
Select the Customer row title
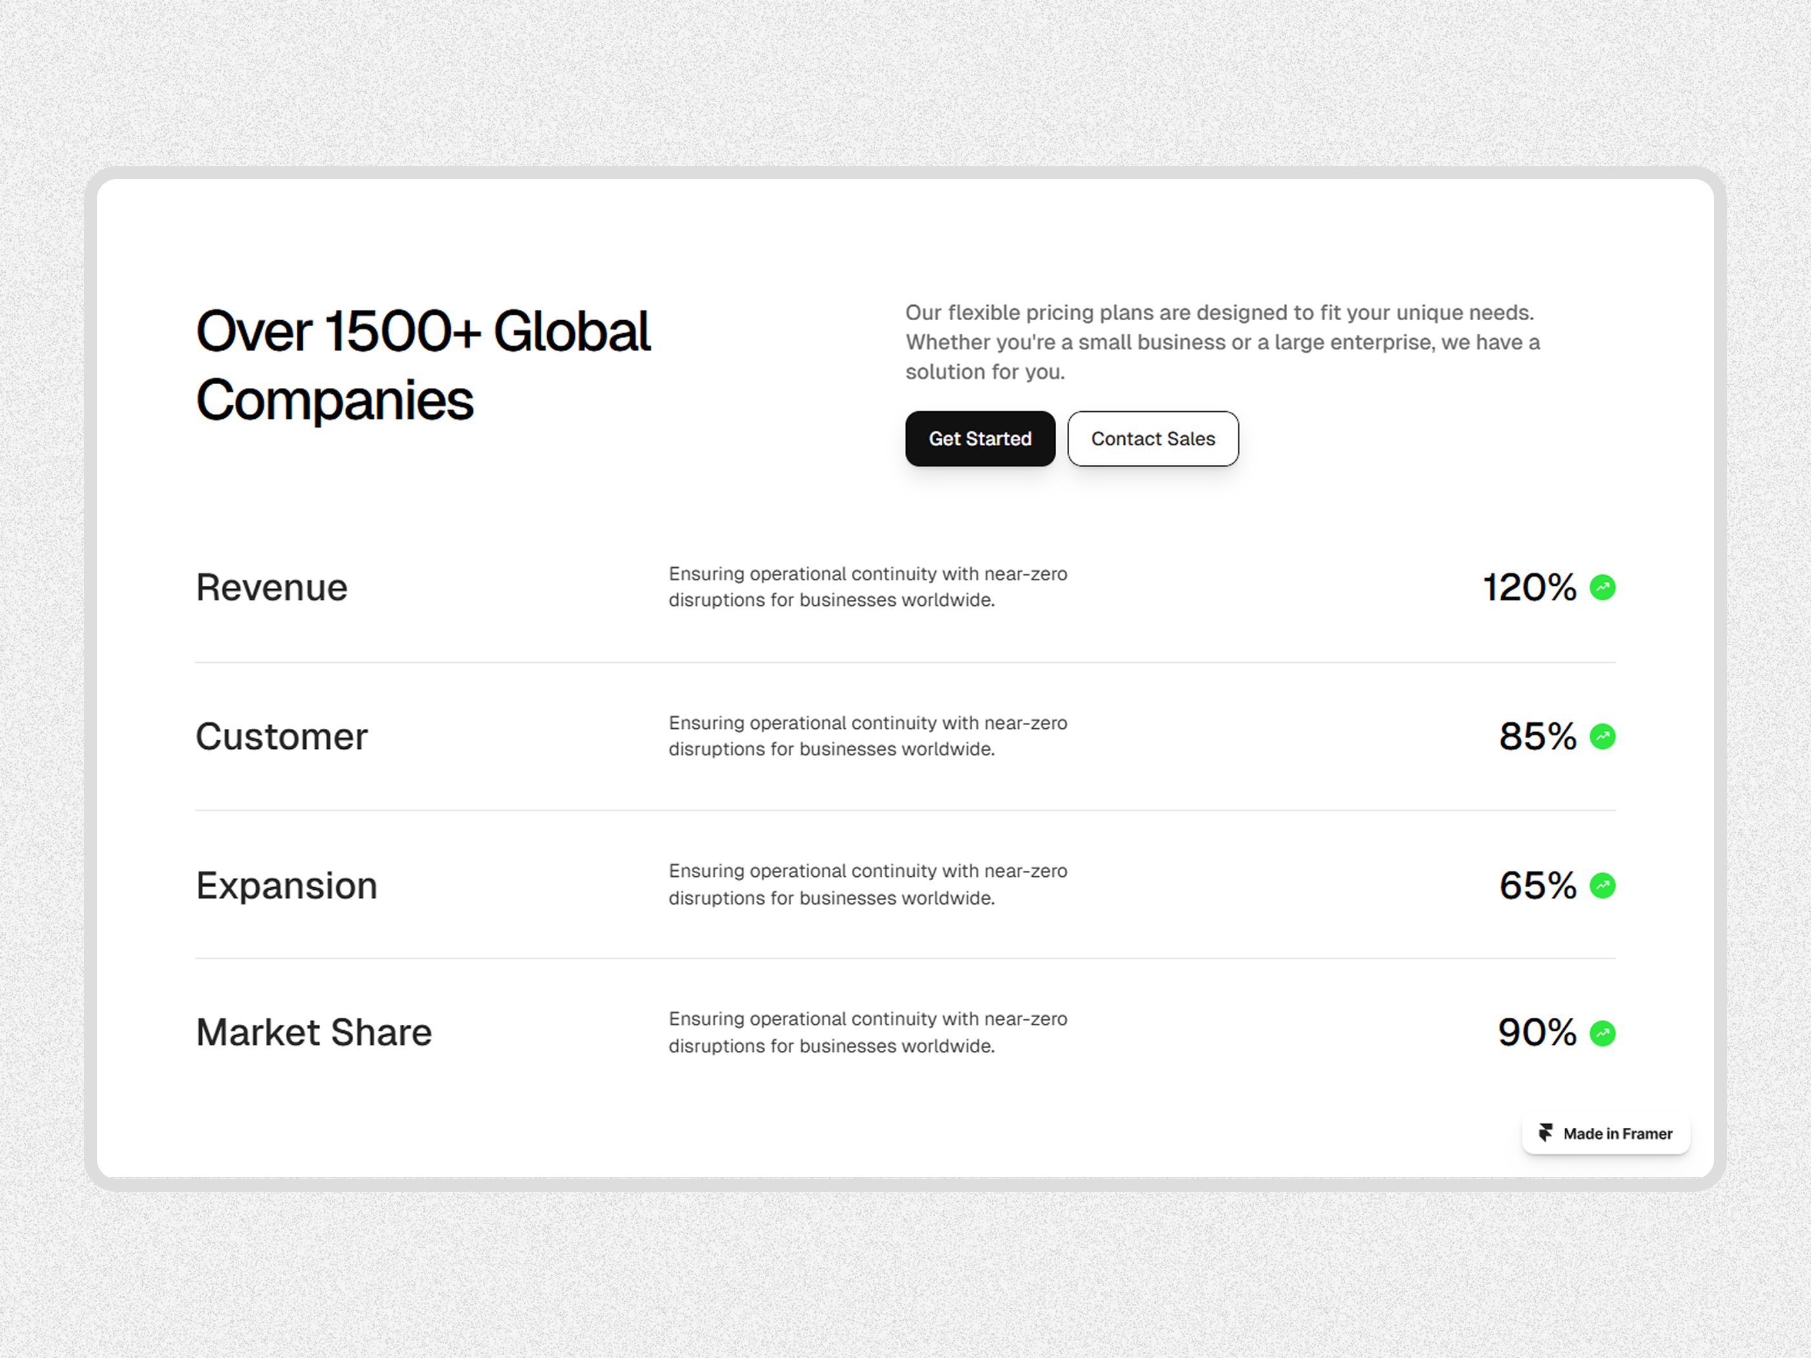tap(281, 737)
